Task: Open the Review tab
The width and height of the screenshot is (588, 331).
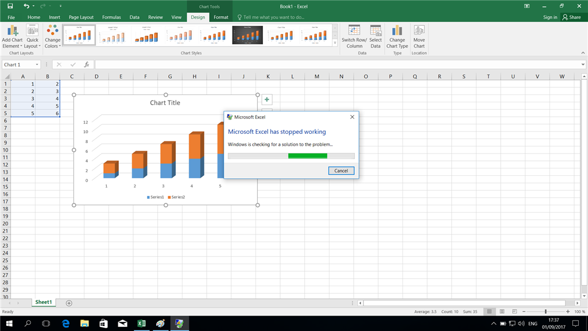Action: point(155,17)
